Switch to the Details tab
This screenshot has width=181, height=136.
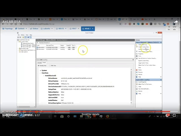(44, 63)
